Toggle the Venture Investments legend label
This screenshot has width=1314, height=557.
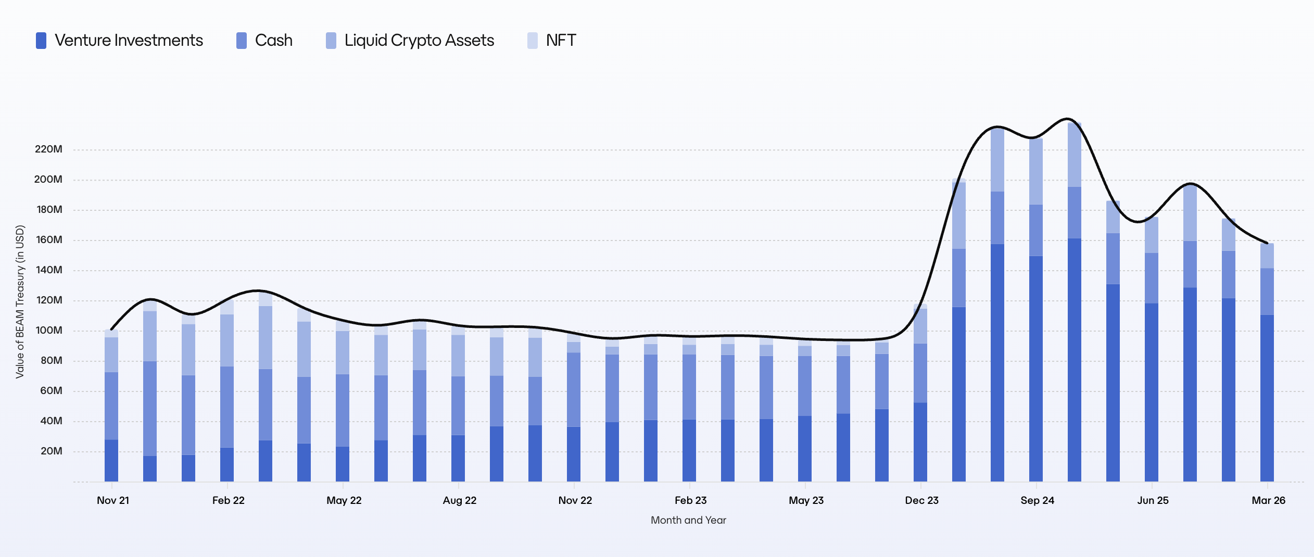point(129,41)
